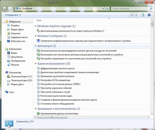
Task: Click the Архивирование данных компьютера icon
Action: coord(38,113)
